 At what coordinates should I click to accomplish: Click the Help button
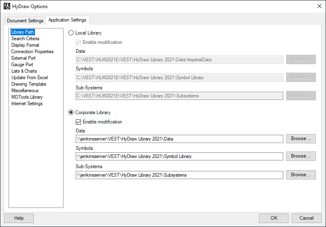tap(19, 218)
